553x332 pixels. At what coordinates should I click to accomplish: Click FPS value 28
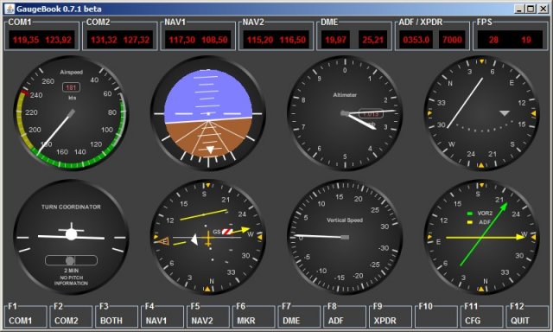(493, 40)
